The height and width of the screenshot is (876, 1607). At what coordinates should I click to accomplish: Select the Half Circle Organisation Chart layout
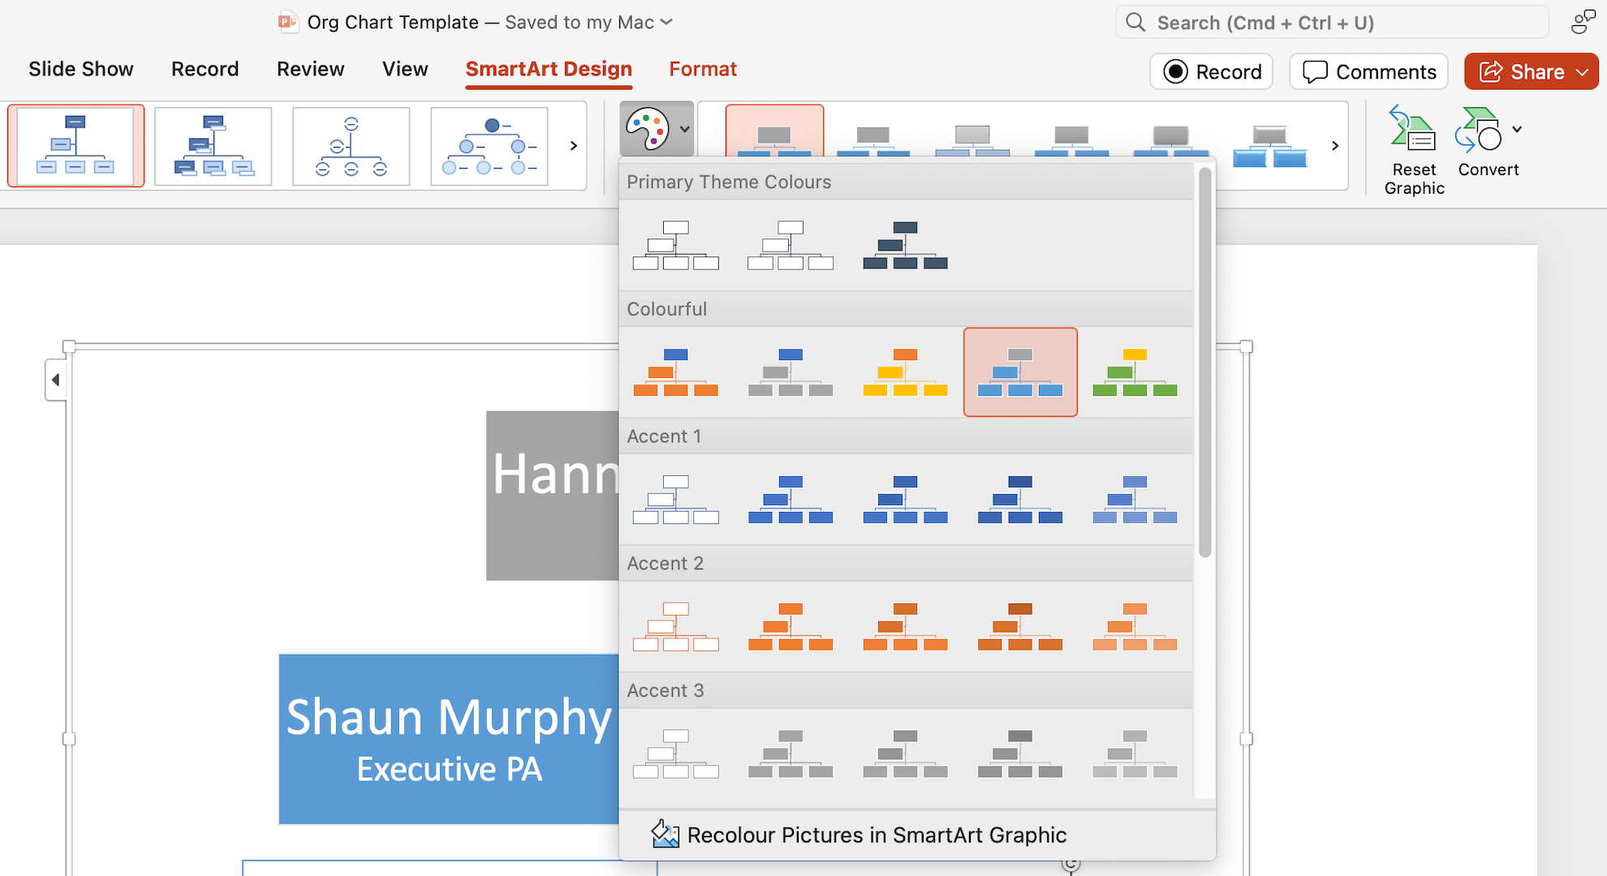351,146
